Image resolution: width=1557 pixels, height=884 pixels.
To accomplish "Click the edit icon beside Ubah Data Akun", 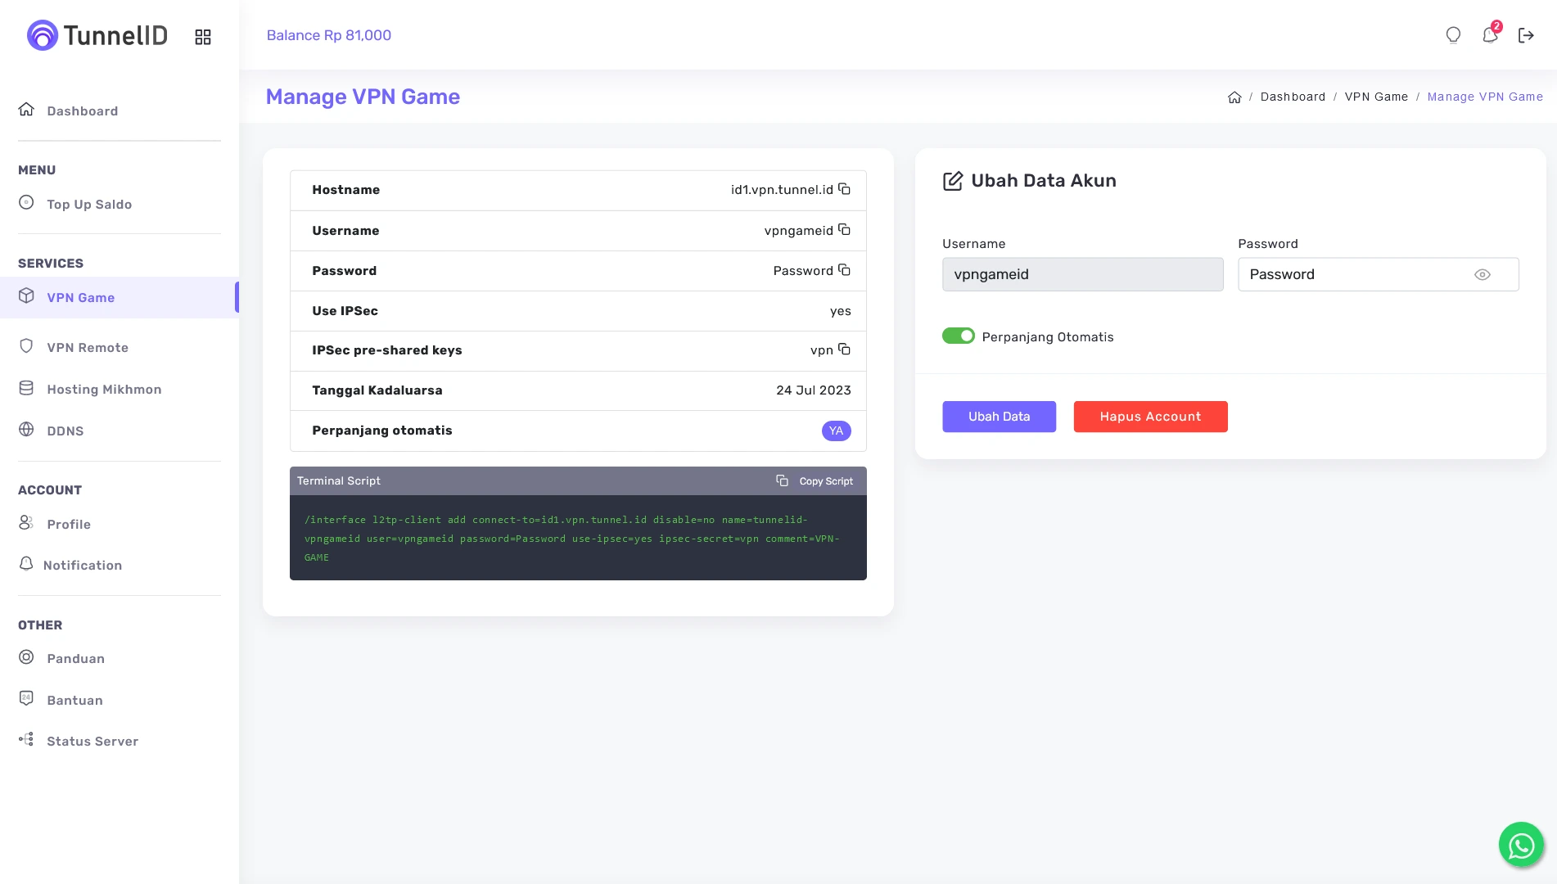I will tap(953, 181).
